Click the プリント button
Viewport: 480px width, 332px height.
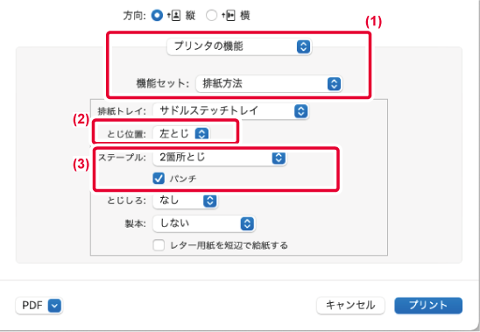[428, 306]
